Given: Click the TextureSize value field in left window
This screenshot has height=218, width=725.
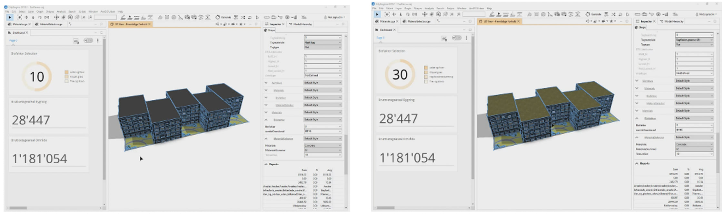Looking at the screenshot, I should pyautogui.click(x=323, y=155).
